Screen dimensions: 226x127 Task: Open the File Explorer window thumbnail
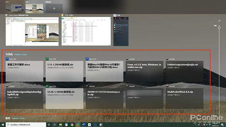[x=86, y=31]
